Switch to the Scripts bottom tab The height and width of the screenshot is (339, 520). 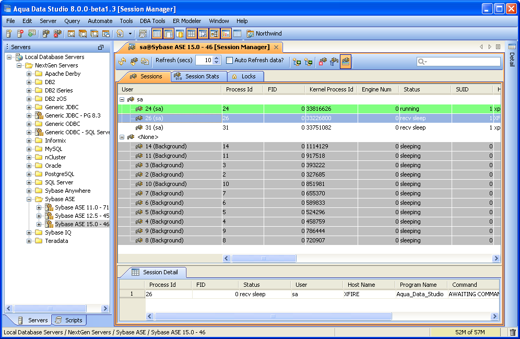click(69, 320)
